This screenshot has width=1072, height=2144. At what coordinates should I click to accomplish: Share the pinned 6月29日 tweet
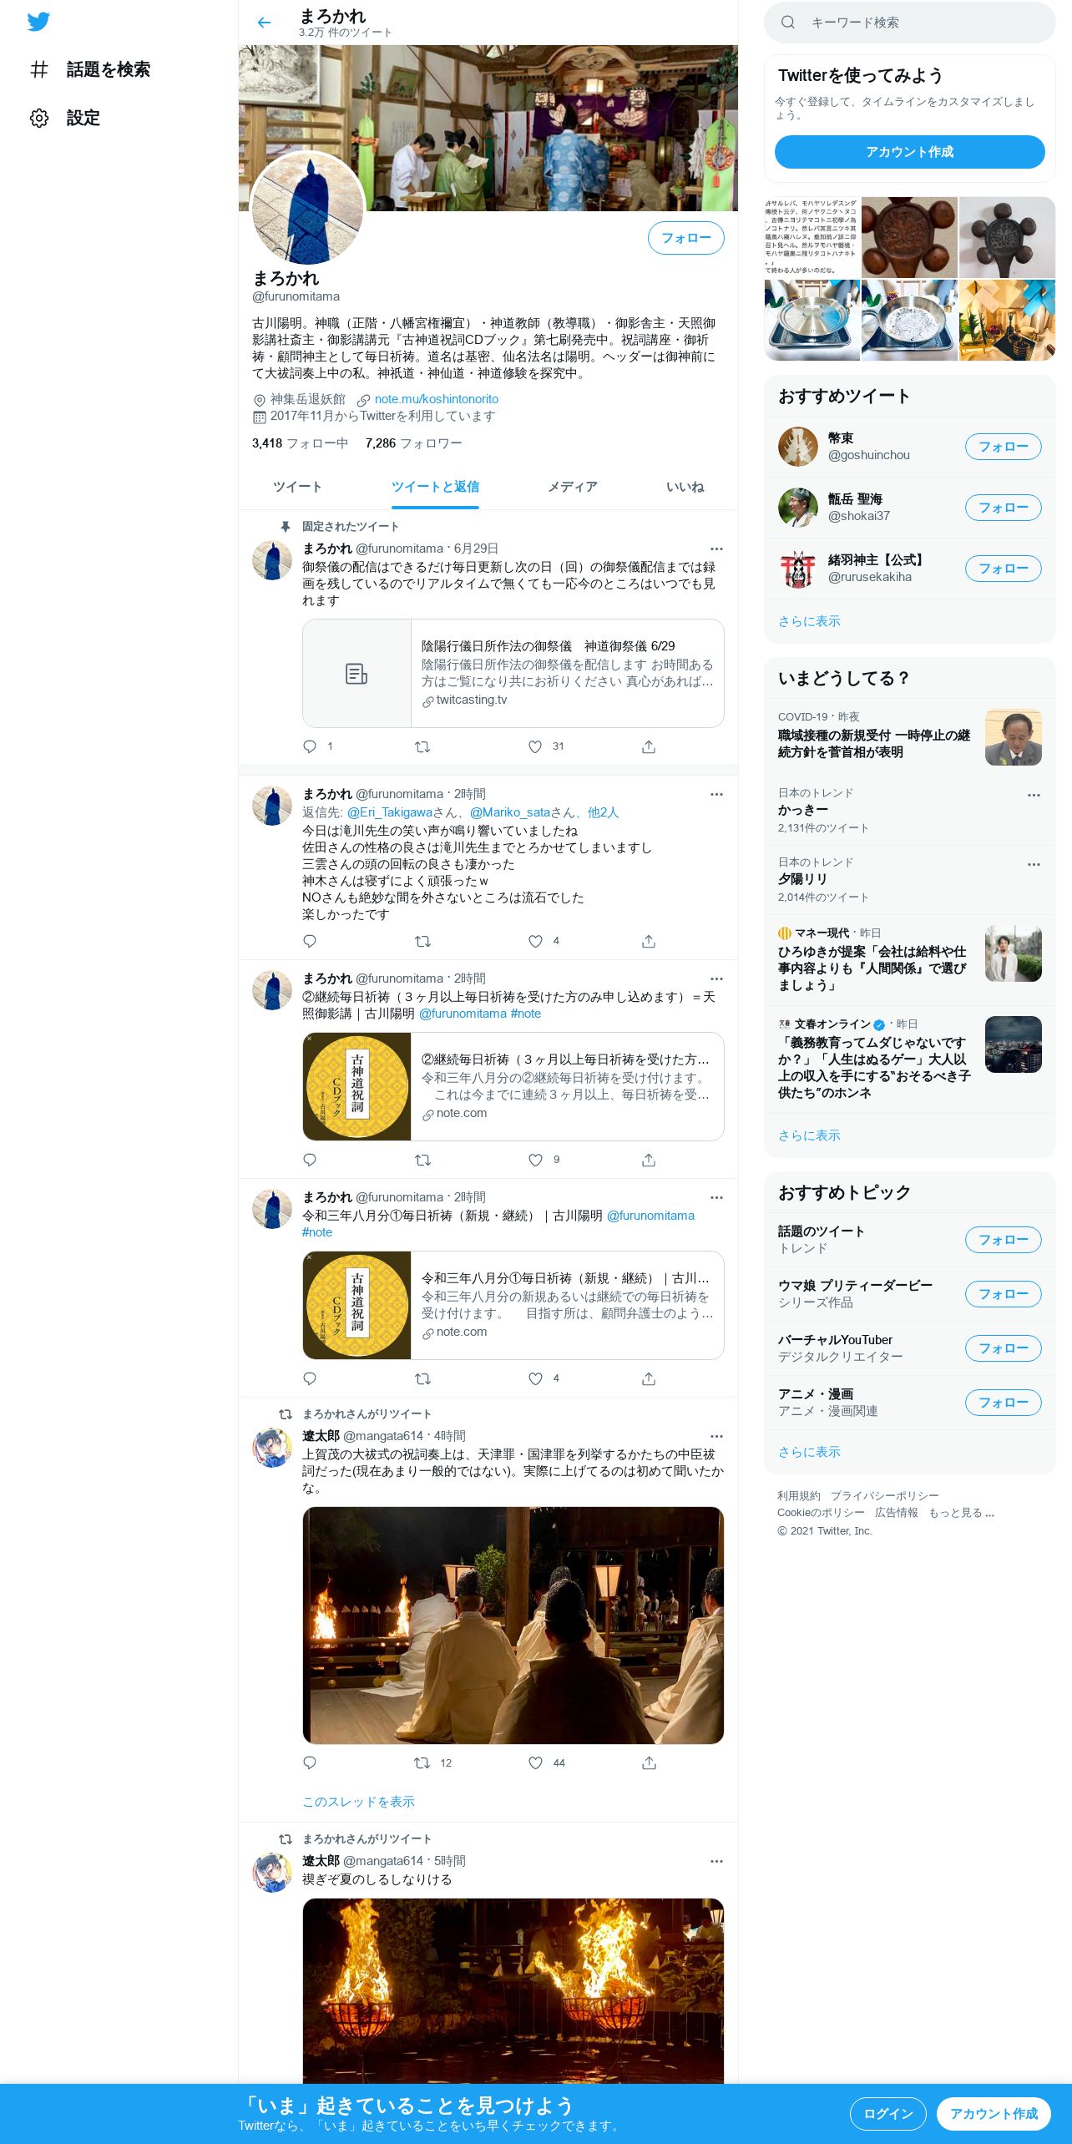click(x=649, y=746)
